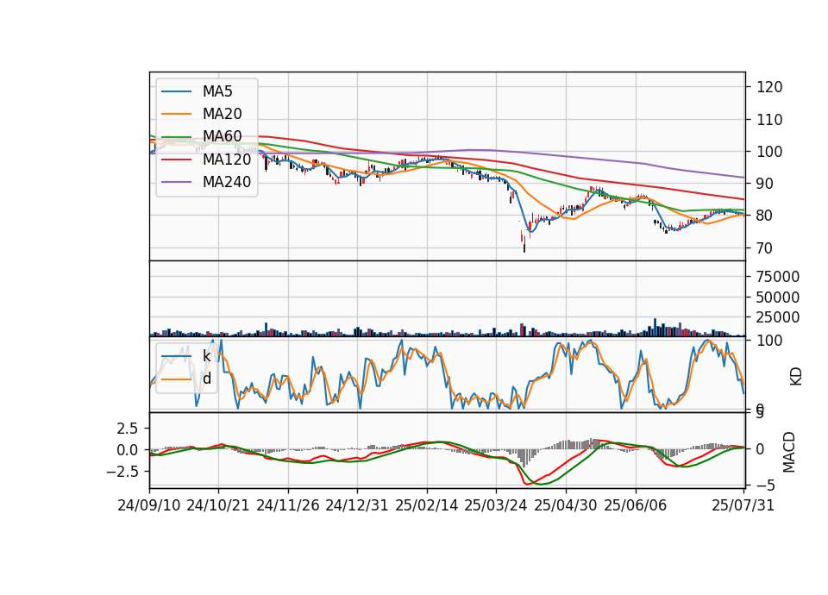Click the 25000 volume axis label

click(x=778, y=317)
